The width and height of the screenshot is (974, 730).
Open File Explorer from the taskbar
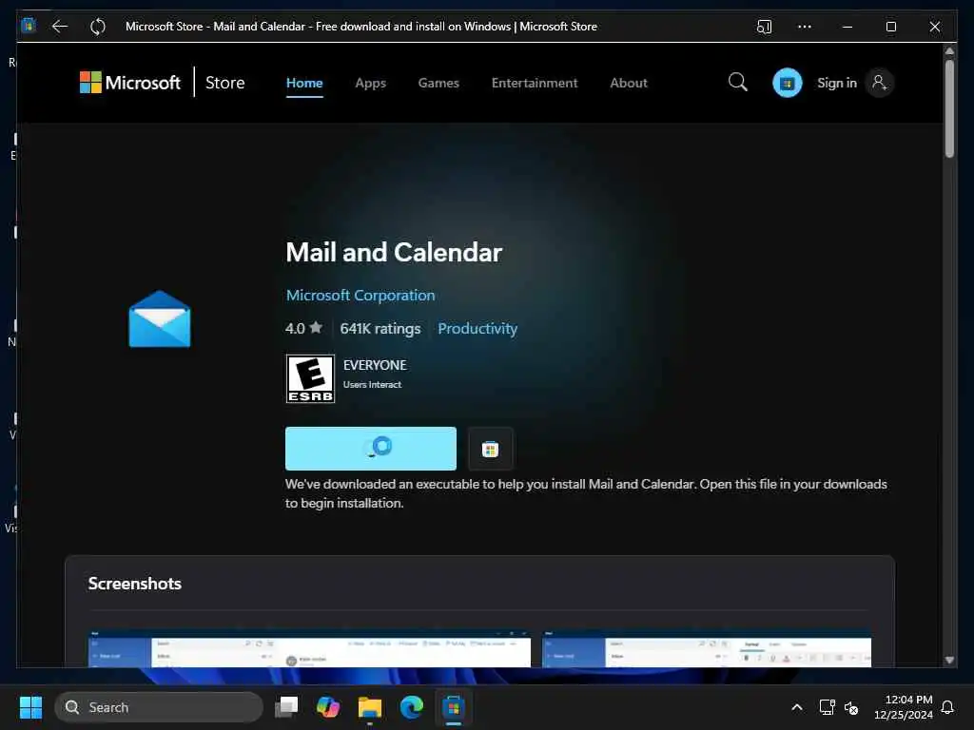(370, 707)
